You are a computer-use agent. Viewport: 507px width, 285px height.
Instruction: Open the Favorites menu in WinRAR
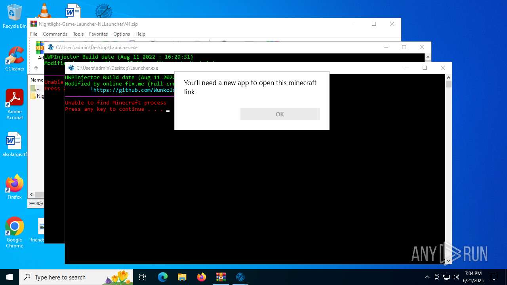point(98,34)
